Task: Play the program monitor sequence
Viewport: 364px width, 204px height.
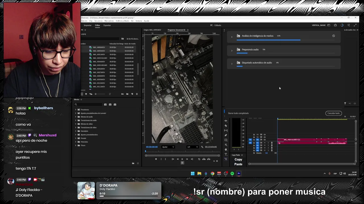Action: click(182, 159)
